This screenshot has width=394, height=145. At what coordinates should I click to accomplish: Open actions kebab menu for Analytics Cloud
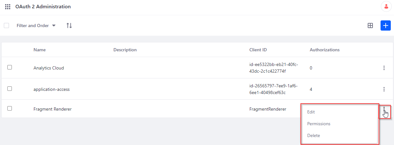tap(384, 68)
